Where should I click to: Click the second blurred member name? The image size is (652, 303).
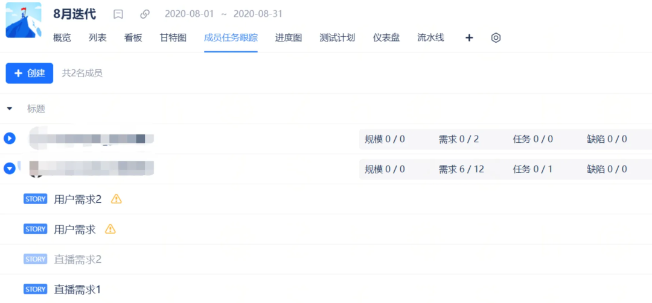[92, 167]
